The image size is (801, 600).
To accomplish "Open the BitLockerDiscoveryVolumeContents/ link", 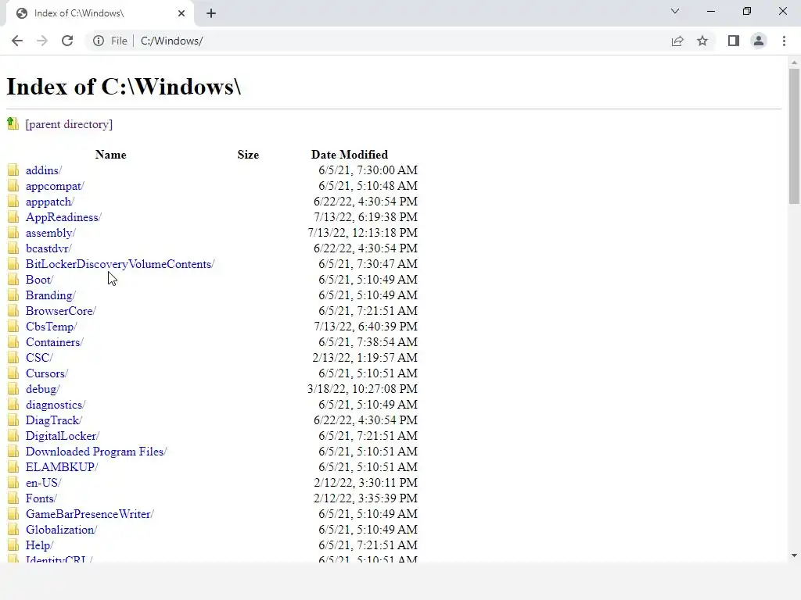I will click(x=120, y=264).
